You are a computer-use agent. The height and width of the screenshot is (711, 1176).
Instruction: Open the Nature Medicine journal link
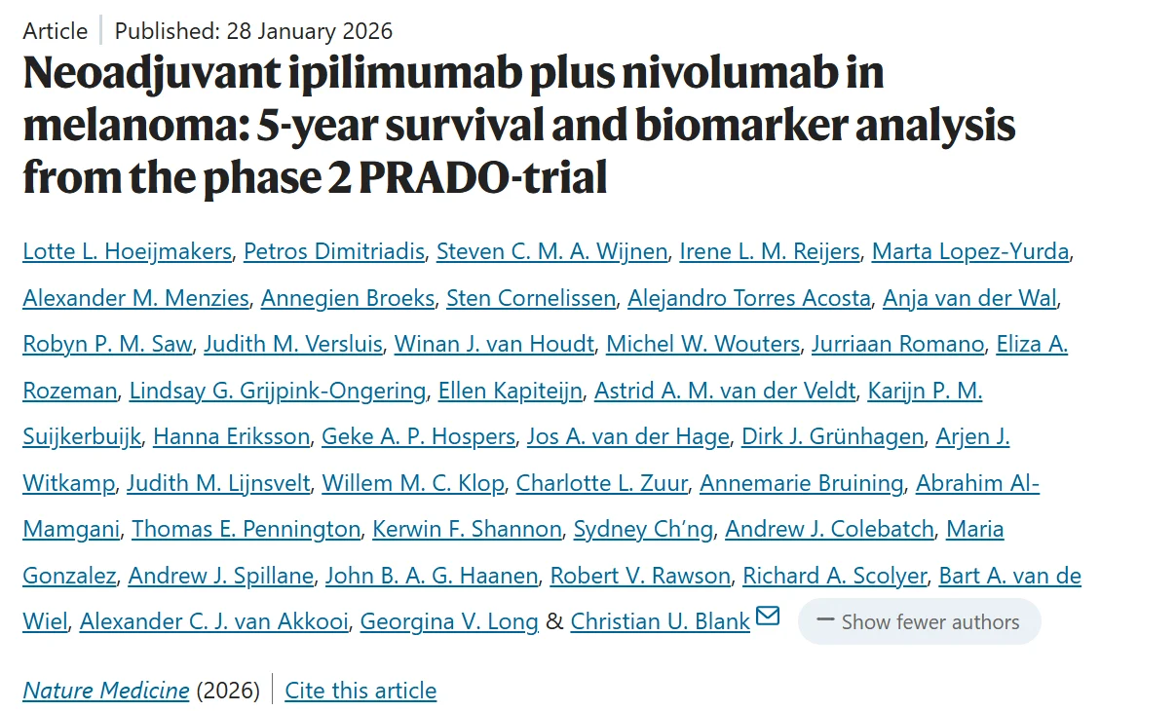106,691
